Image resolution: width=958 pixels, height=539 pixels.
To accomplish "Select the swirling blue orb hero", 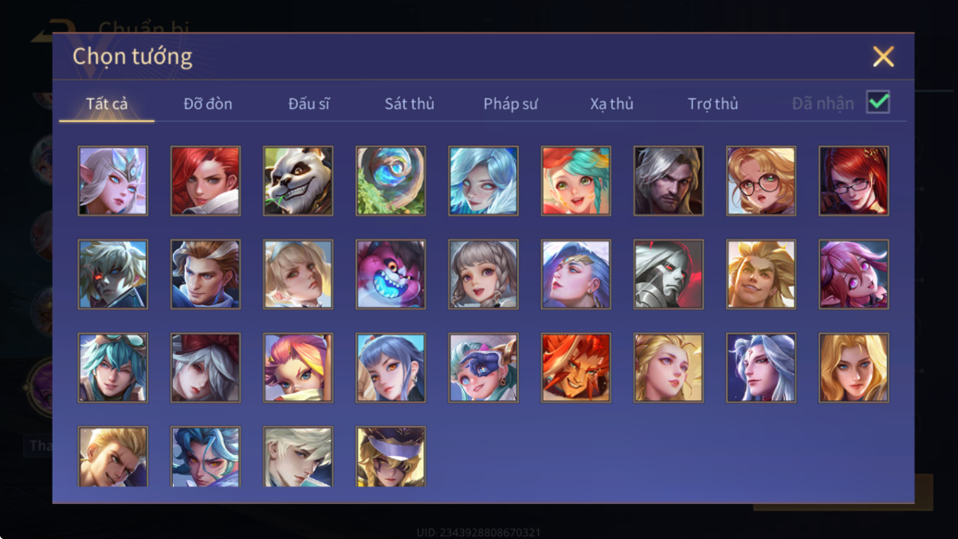I will (391, 181).
